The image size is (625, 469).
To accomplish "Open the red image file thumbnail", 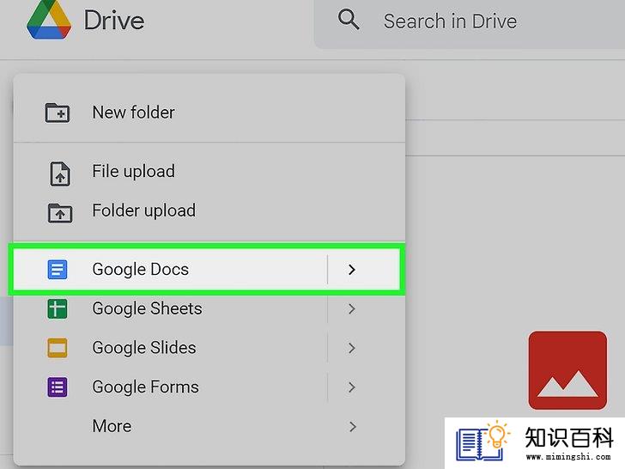I will pyautogui.click(x=567, y=370).
